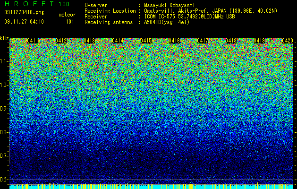
Task: Click the observer name Masayuki Kobayashi
Action: [x=170, y=5]
